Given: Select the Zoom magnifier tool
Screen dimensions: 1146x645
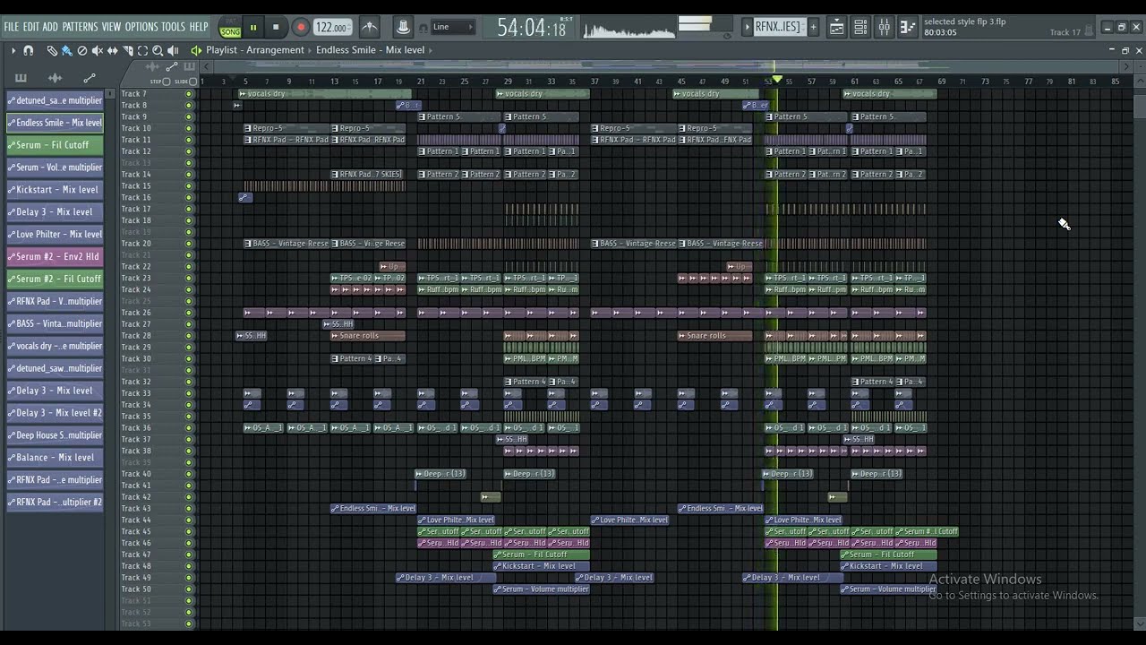Looking at the screenshot, I should pyautogui.click(x=158, y=51).
